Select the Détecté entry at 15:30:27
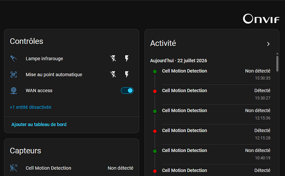 click(216, 94)
